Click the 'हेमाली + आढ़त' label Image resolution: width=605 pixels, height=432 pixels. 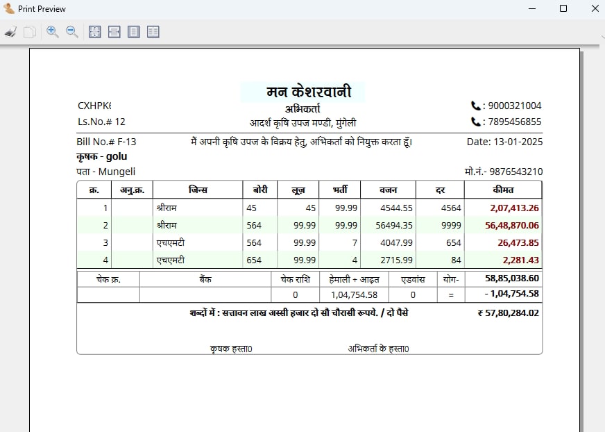355,279
